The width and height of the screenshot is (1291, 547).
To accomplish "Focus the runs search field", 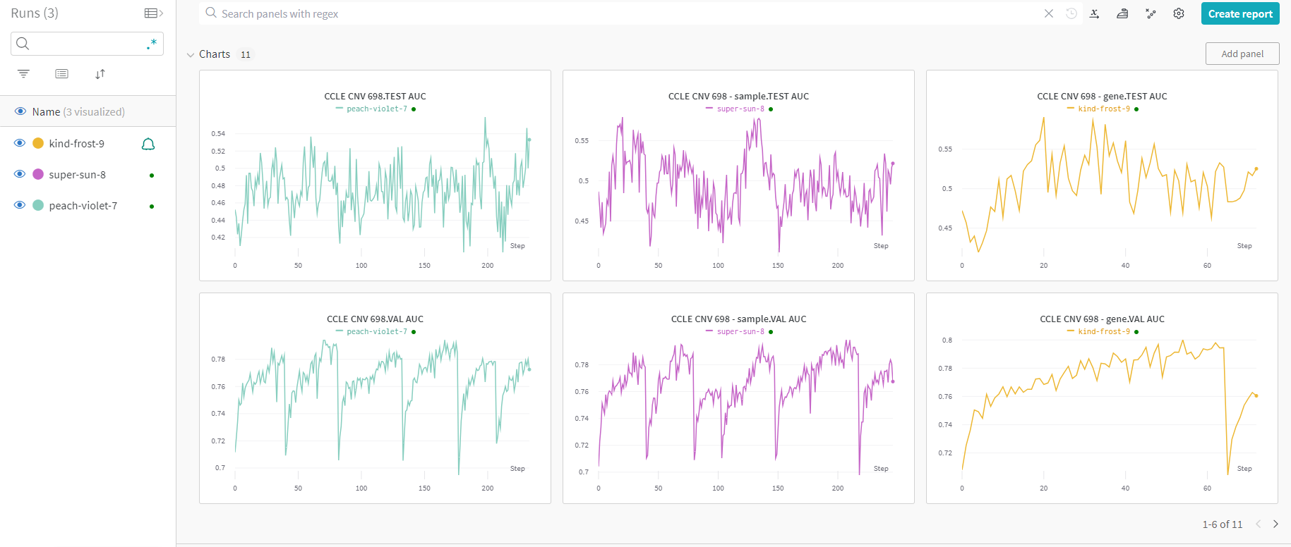I will 87,44.
